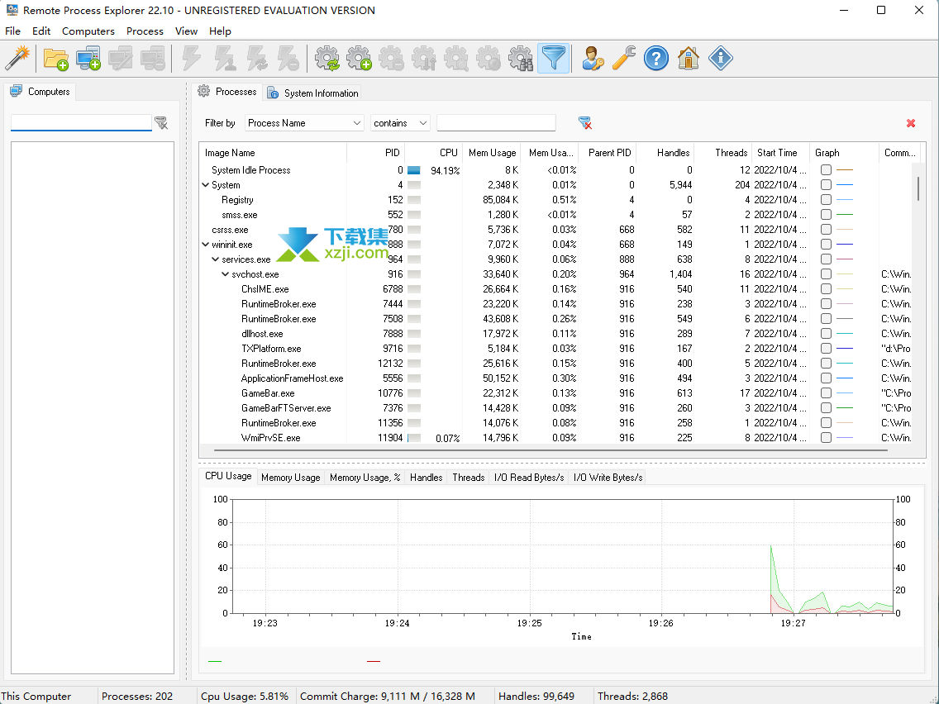Screen dimensions: 939x704
Task: Open the File menu
Action: (x=12, y=31)
